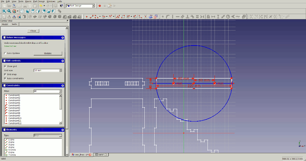Screen dimensions: 306x161
Task: Click the constraints list scrollbar
Action: tap(61, 109)
